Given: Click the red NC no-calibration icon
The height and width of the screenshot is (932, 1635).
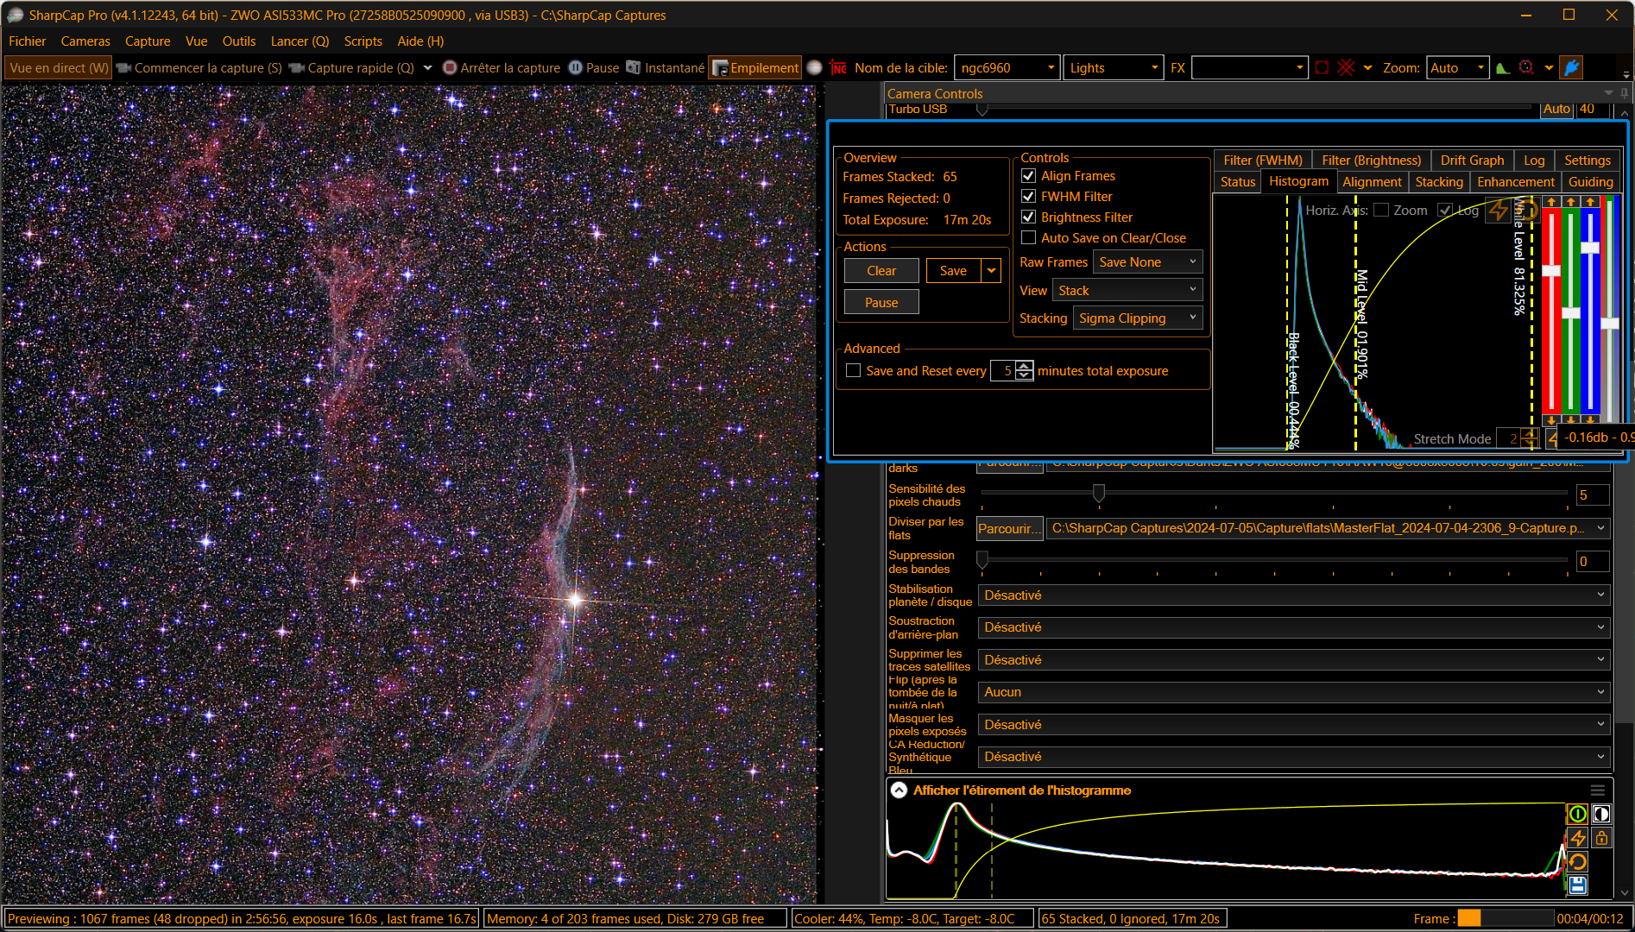Looking at the screenshot, I should pyautogui.click(x=838, y=67).
